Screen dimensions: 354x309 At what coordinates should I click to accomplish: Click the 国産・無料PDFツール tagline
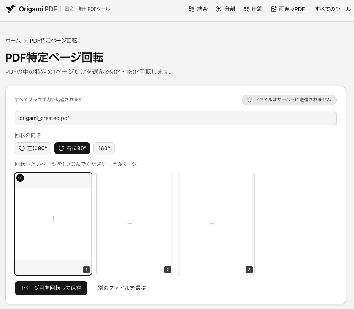tap(87, 9)
